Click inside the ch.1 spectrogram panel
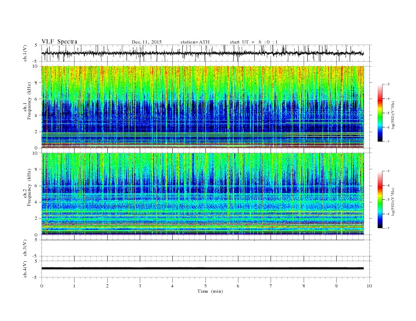Image resolution: width=416 pixels, height=321 pixels. tap(203, 107)
